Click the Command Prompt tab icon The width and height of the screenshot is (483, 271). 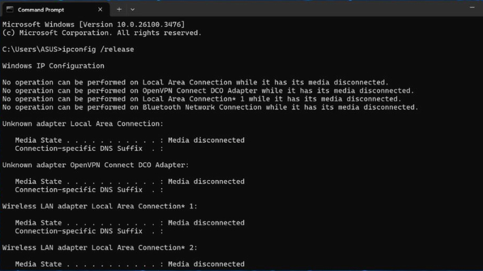coord(10,10)
